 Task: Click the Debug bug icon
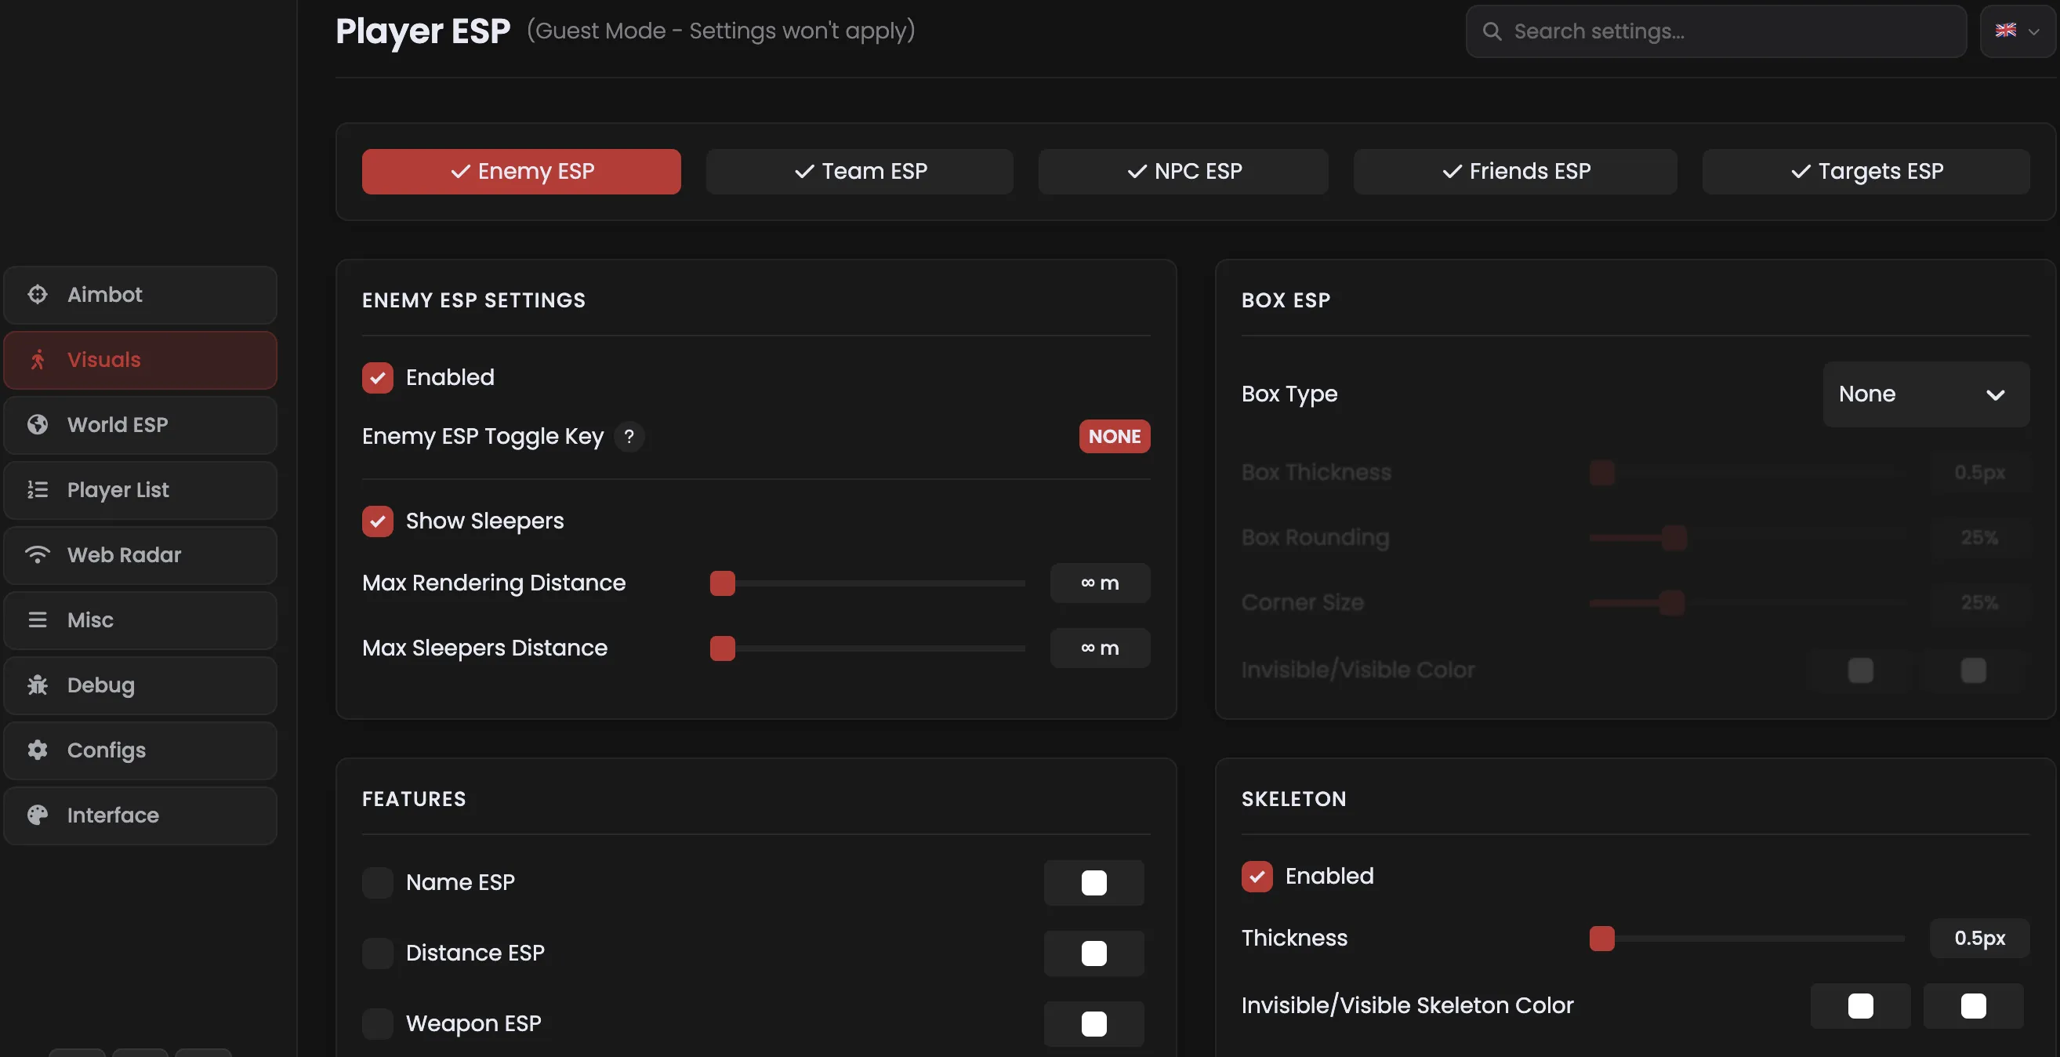point(38,685)
